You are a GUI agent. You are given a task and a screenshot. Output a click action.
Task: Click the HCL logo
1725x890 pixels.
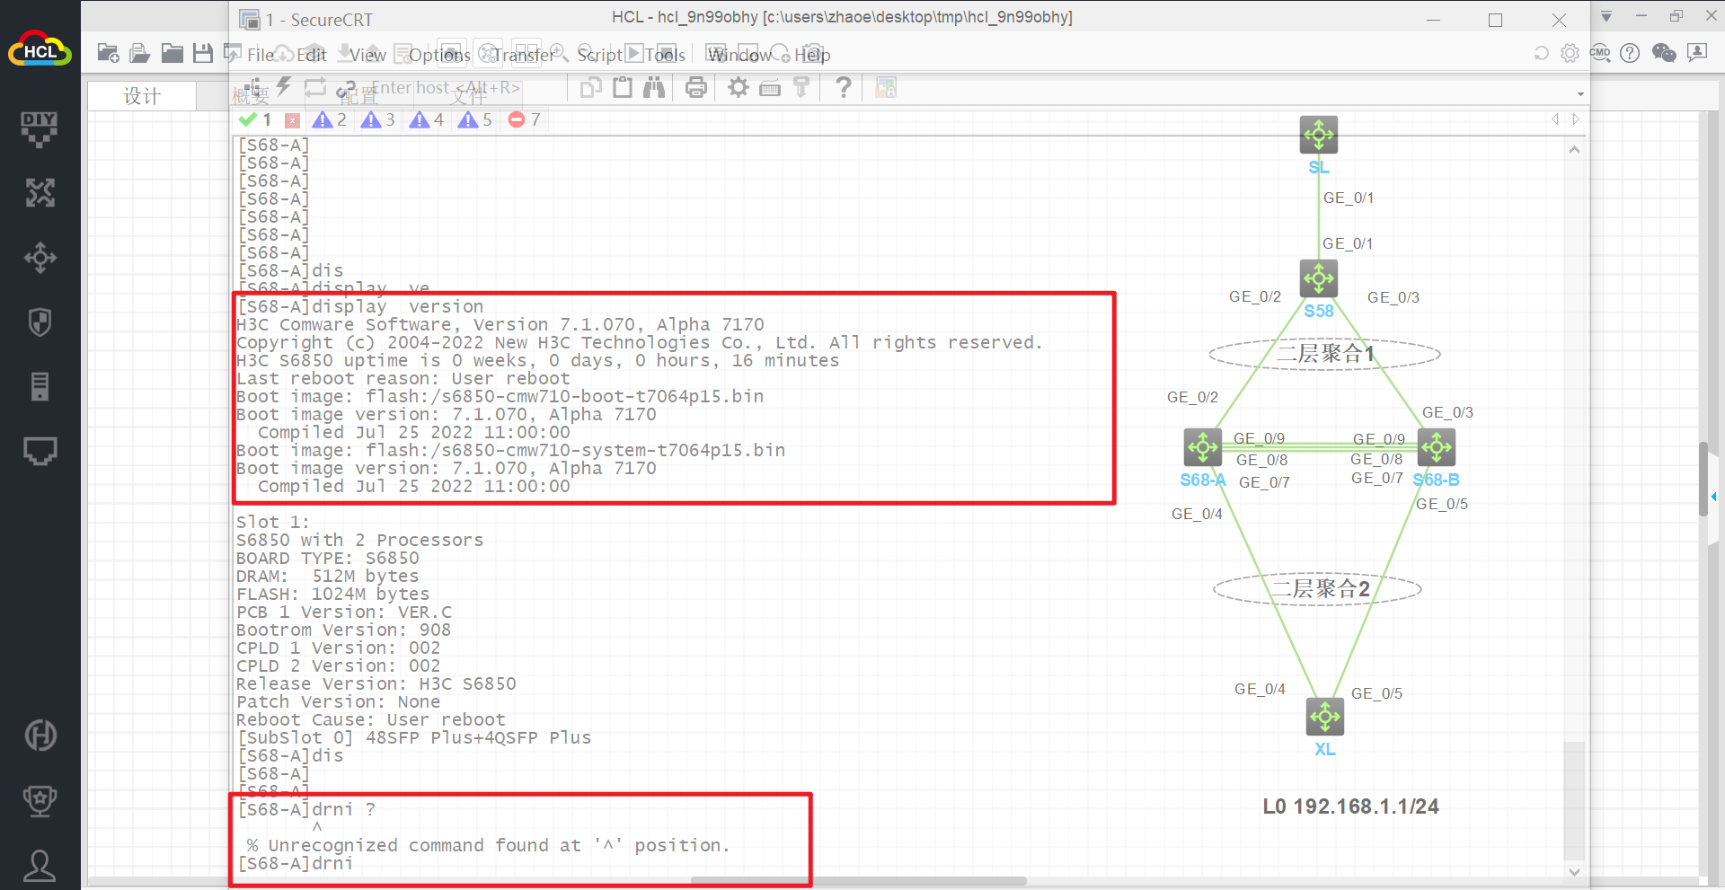pyautogui.click(x=40, y=50)
